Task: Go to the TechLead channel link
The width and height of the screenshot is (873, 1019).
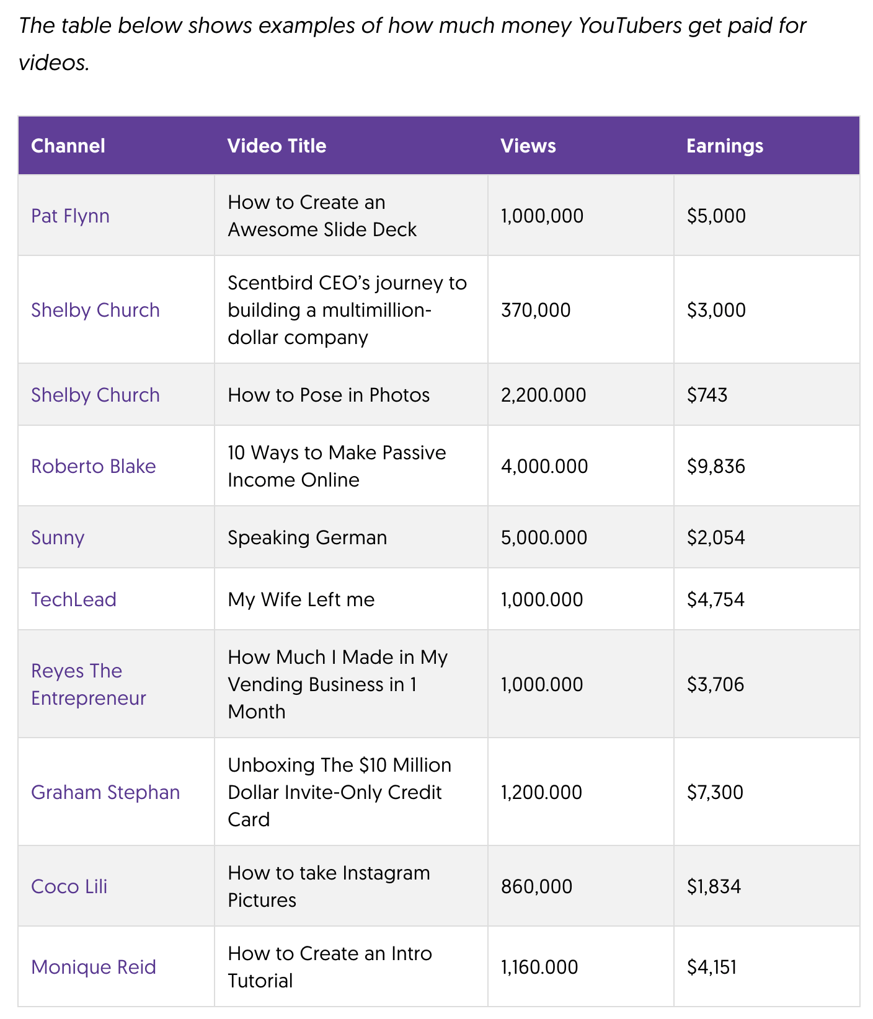Action: [x=74, y=599]
